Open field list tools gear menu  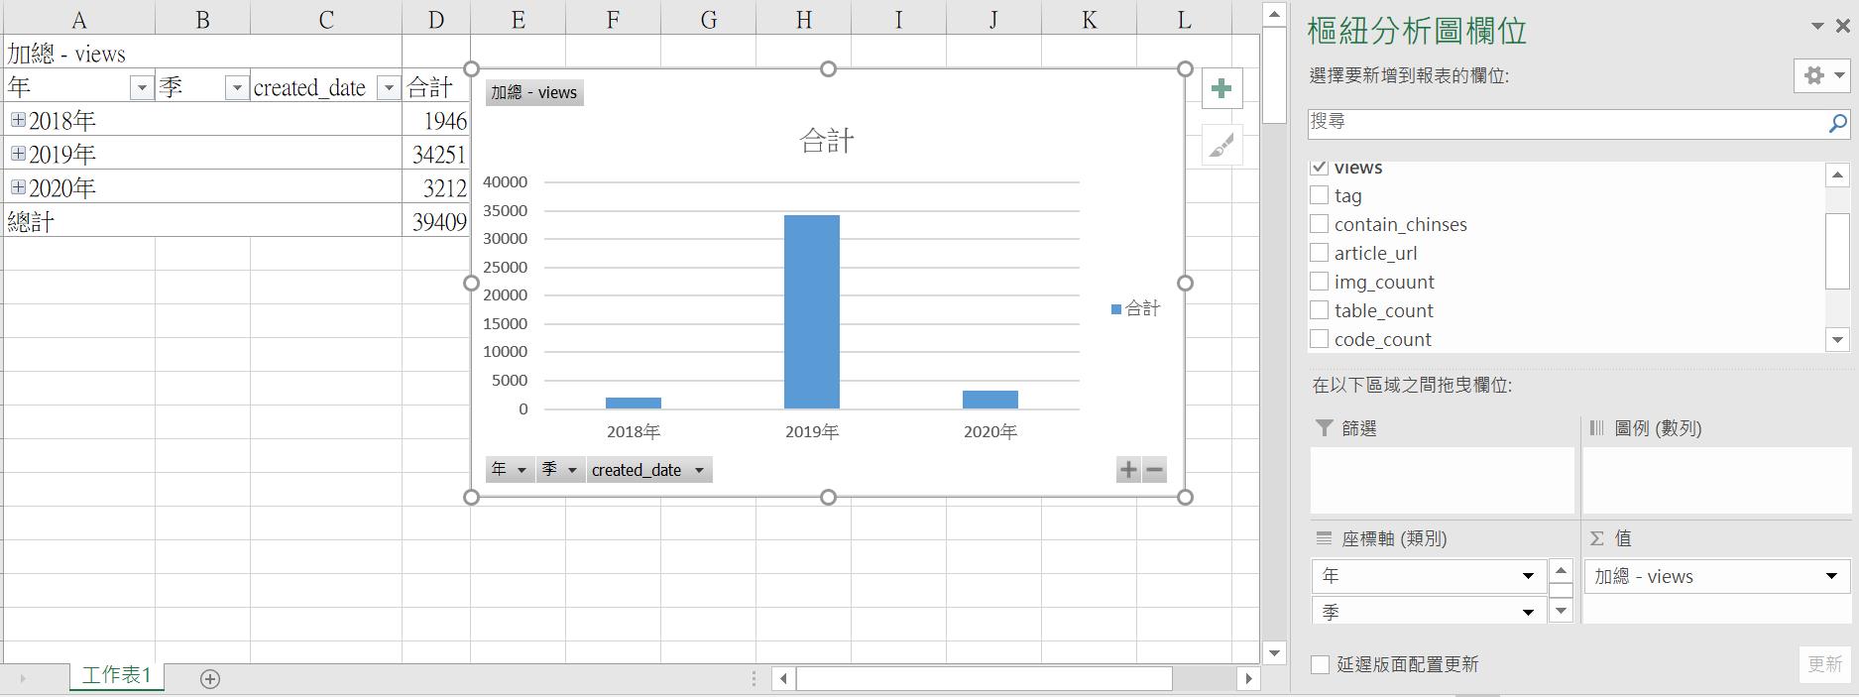tap(1822, 75)
